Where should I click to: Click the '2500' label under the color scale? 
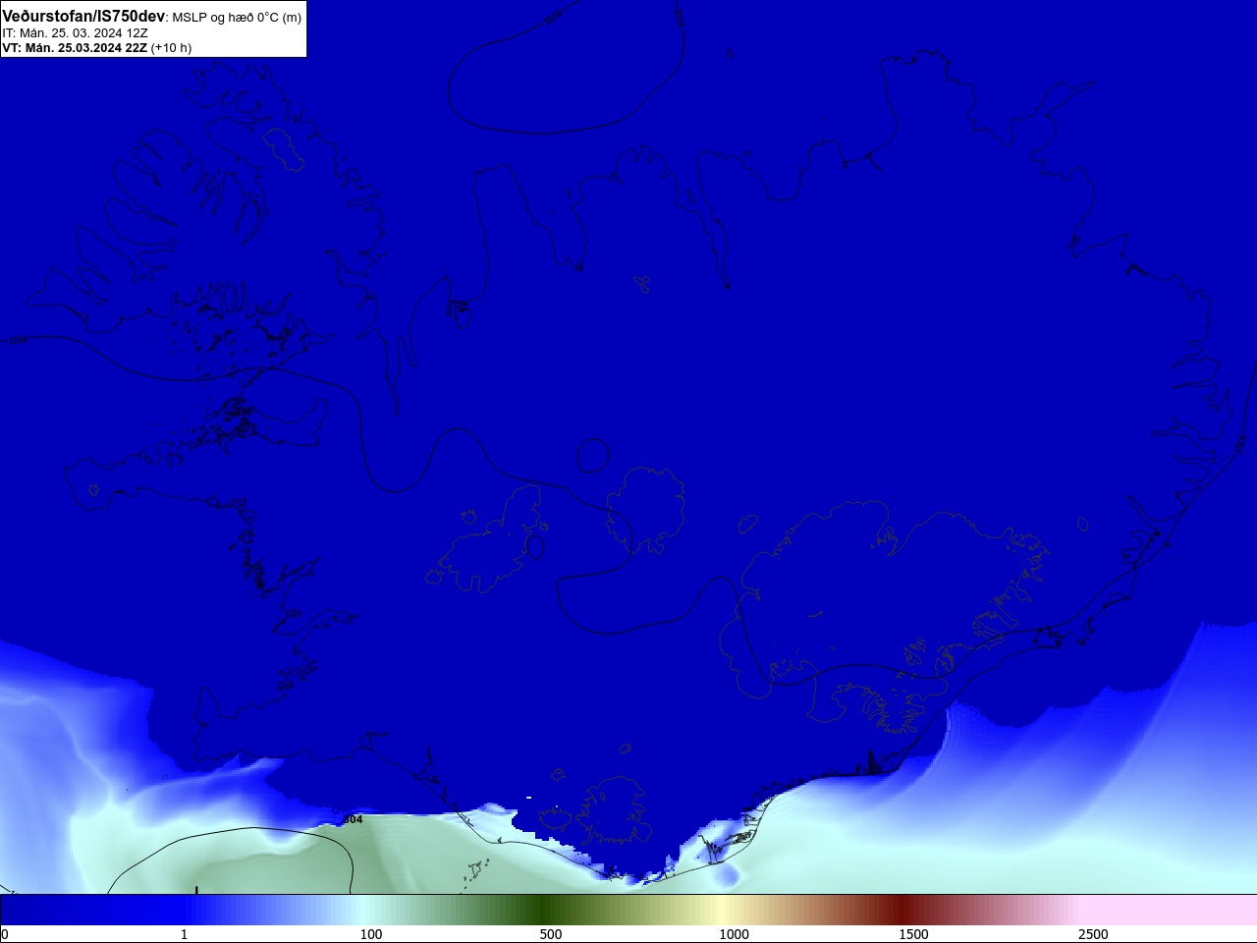pos(1093,934)
